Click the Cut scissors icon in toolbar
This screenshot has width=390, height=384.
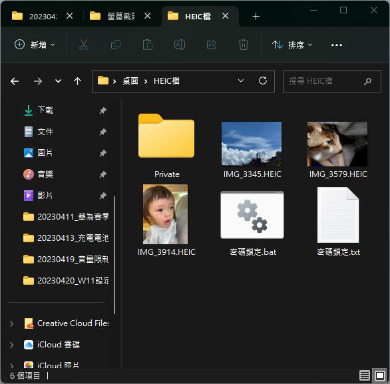pyautogui.click(x=84, y=45)
